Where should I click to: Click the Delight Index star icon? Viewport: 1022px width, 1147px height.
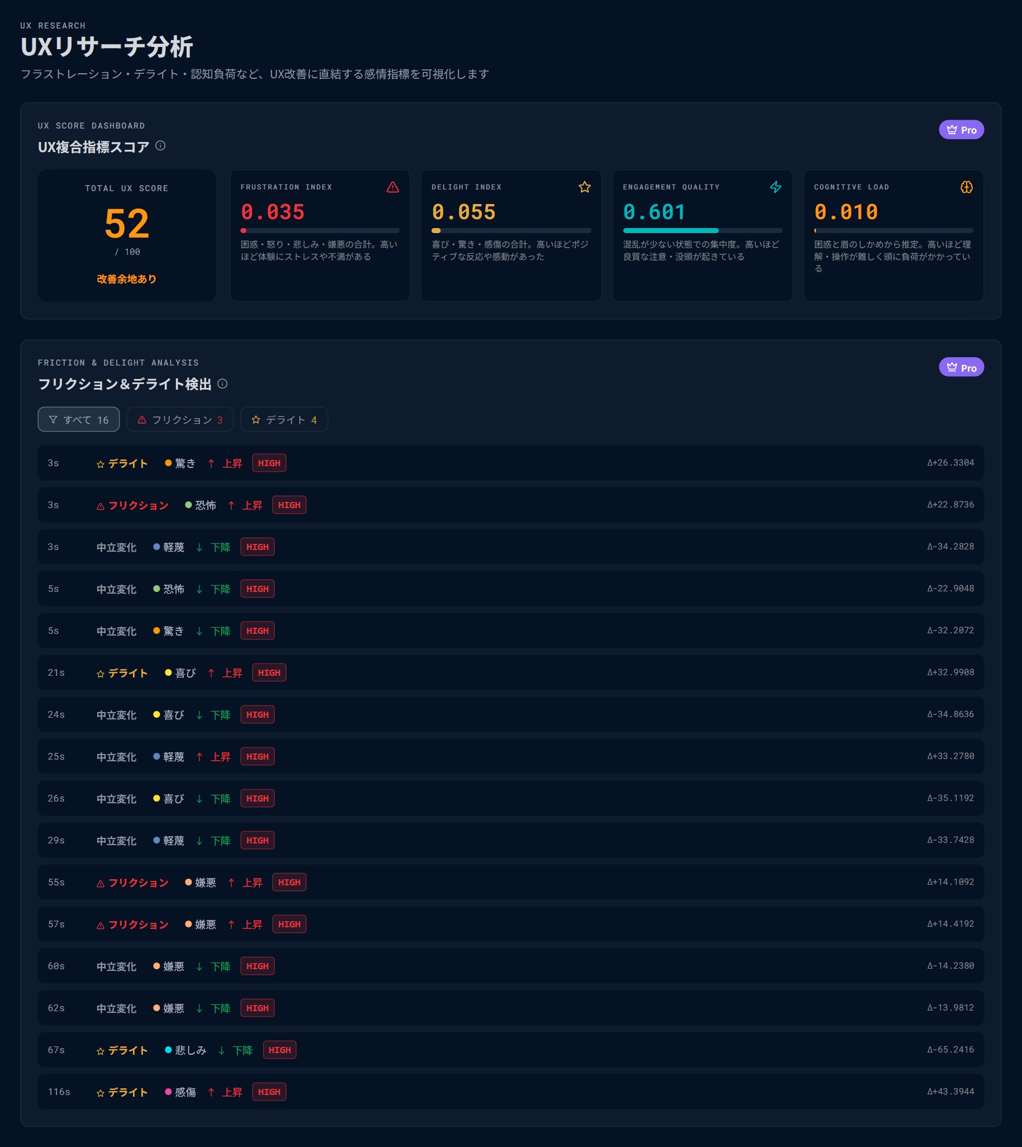tap(585, 187)
